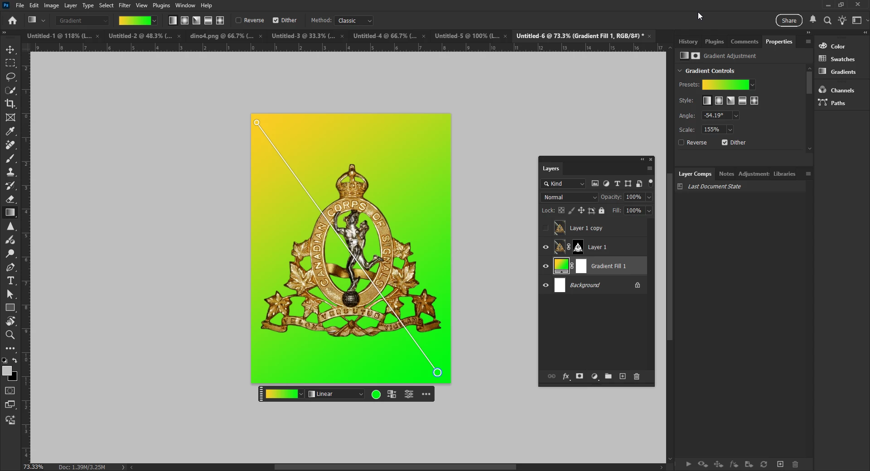Show the Layer 1 copy layer

546,228
